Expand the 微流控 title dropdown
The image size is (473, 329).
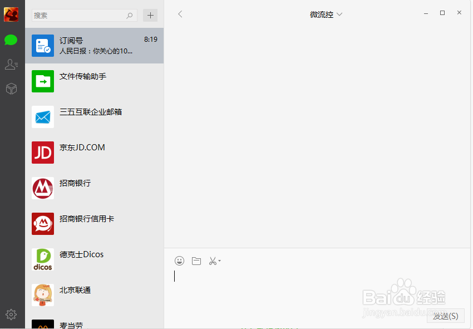click(x=339, y=14)
